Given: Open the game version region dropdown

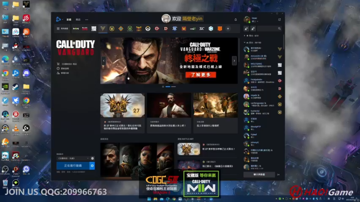Looking at the screenshot, I should point(73,158).
